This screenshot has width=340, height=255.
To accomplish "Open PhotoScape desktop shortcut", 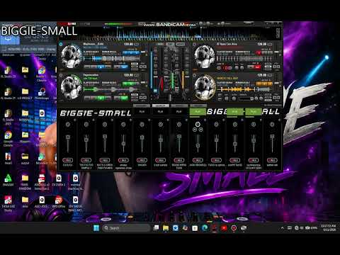I will pyautogui.click(x=42, y=93).
